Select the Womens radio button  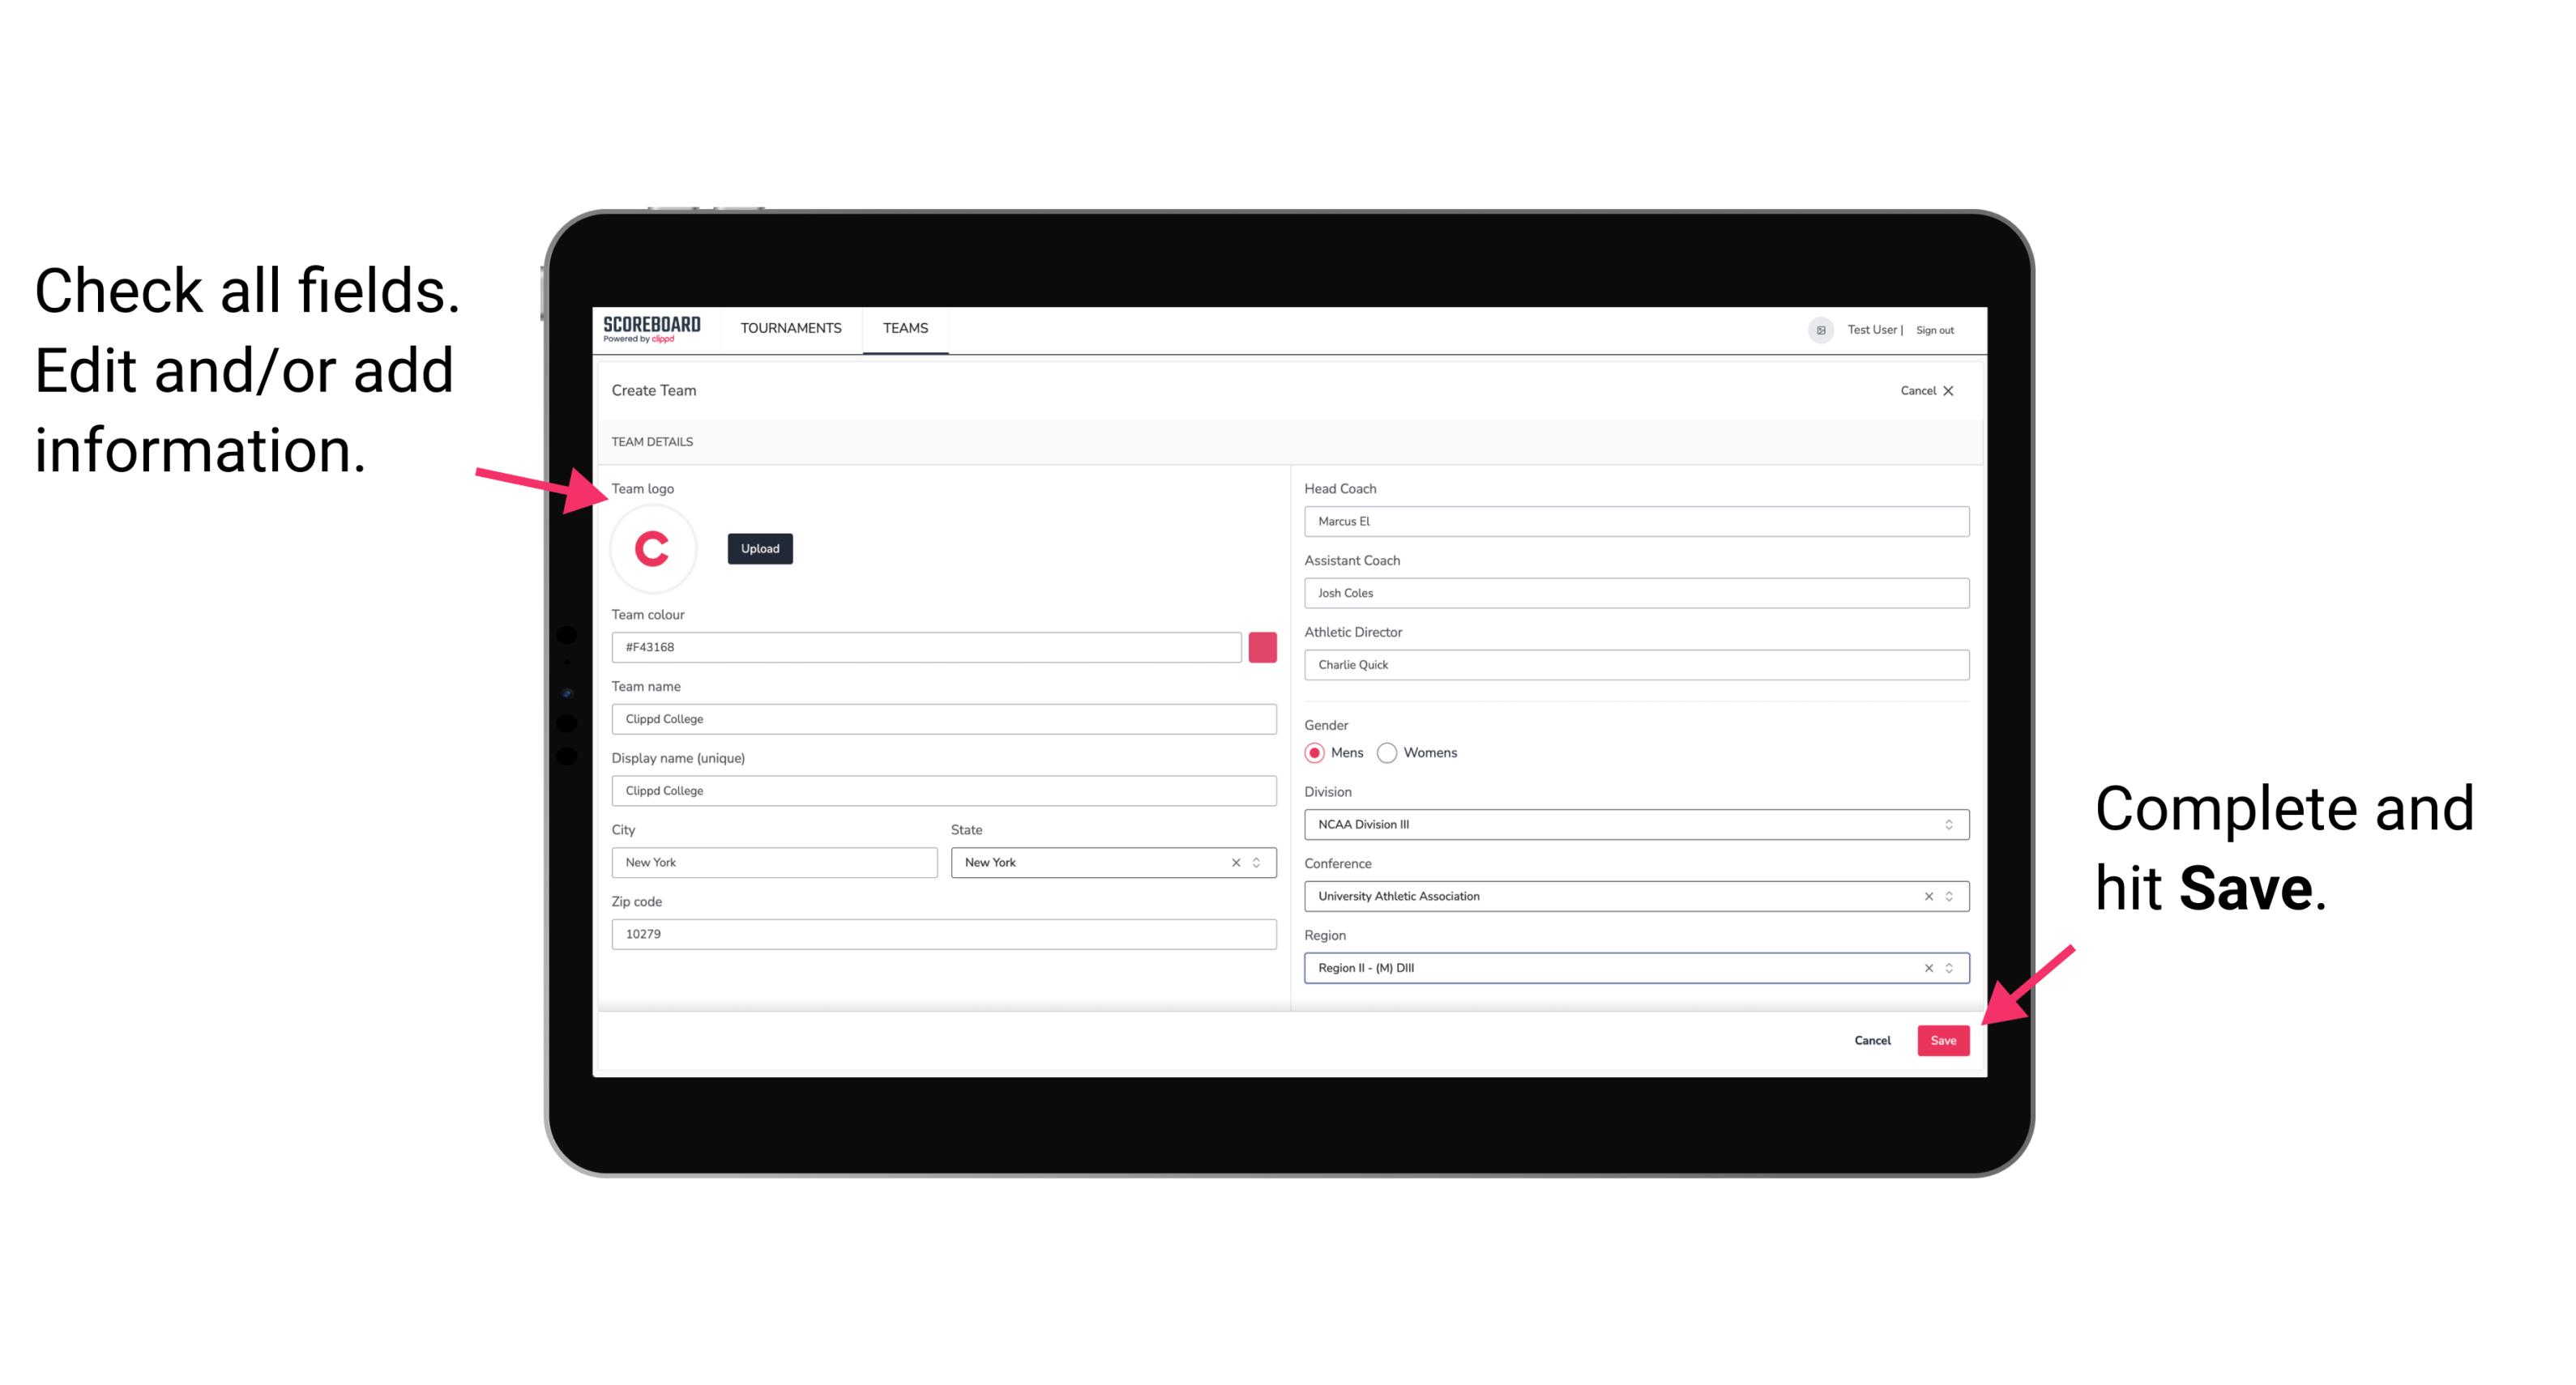(1392, 752)
